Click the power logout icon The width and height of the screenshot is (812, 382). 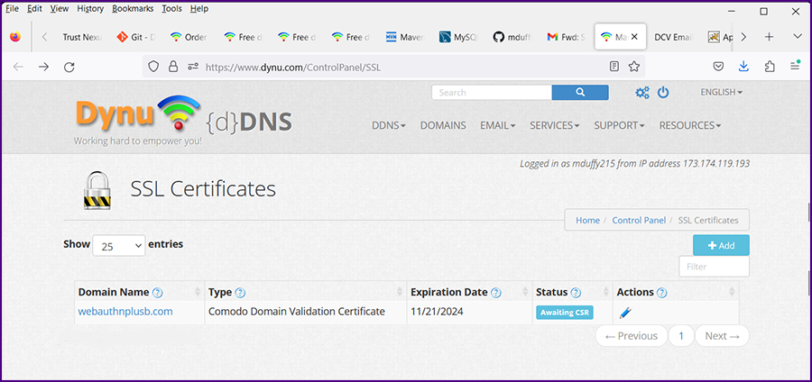(x=663, y=93)
